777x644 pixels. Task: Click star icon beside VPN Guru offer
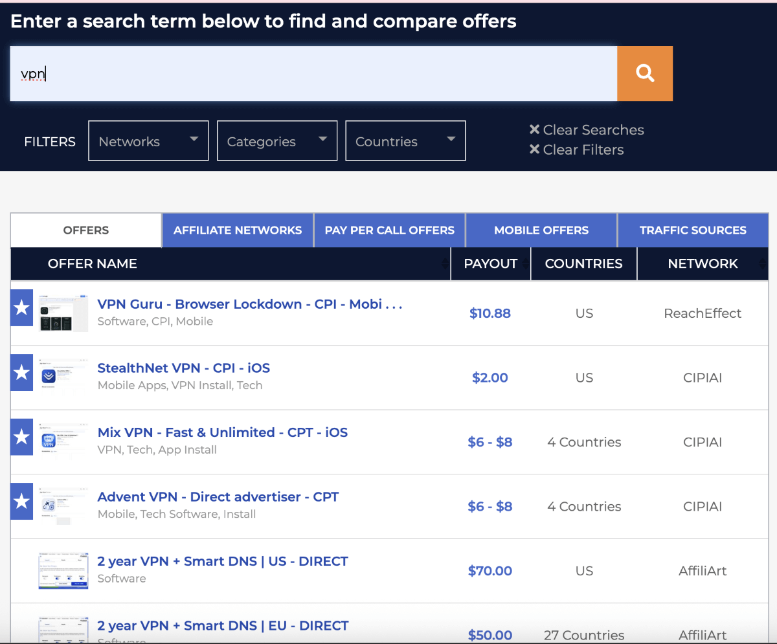pos(21,308)
